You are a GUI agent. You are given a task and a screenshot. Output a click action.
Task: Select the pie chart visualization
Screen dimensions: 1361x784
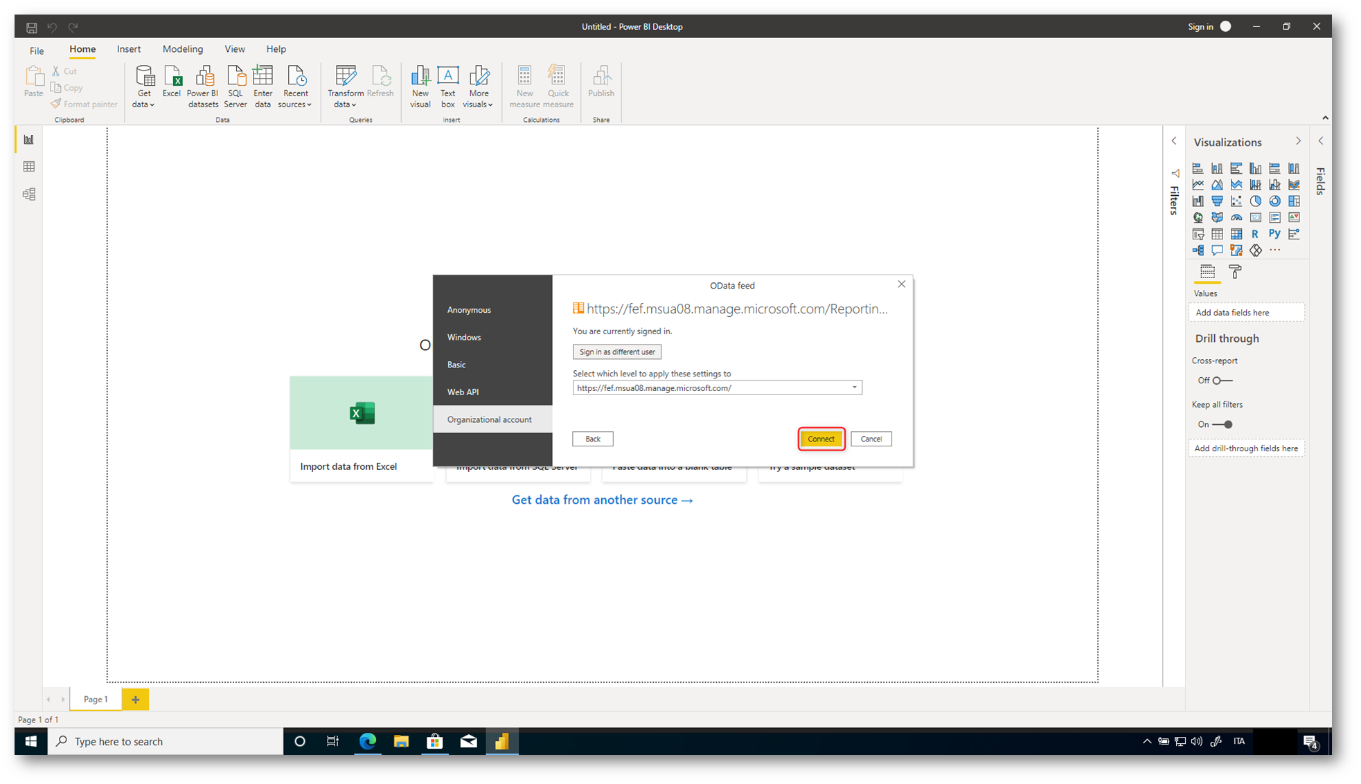(1256, 201)
